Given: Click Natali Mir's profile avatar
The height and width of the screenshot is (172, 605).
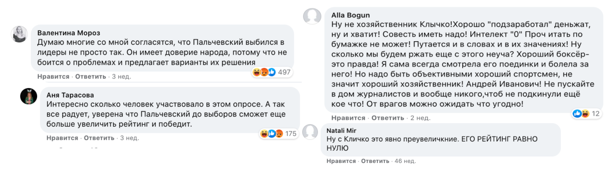Looking at the screenshot, I should 310,132.
